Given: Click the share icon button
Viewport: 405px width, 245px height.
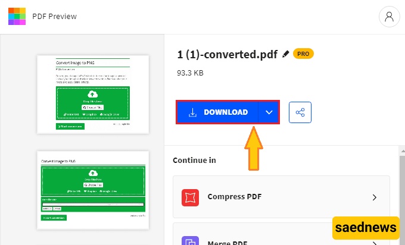Looking at the screenshot, I should coord(300,112).
